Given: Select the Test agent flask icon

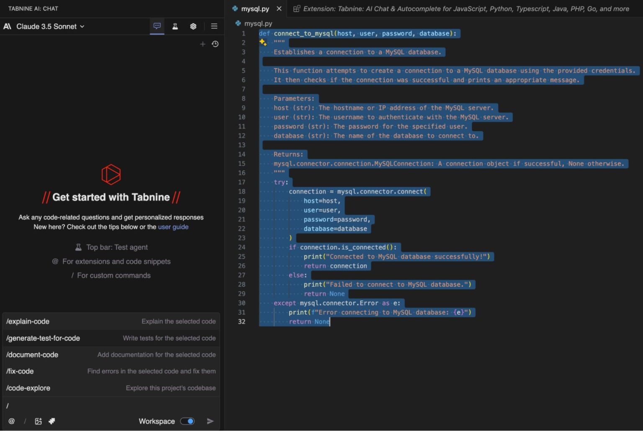Looking at the screenshot, I should (175, 26).
